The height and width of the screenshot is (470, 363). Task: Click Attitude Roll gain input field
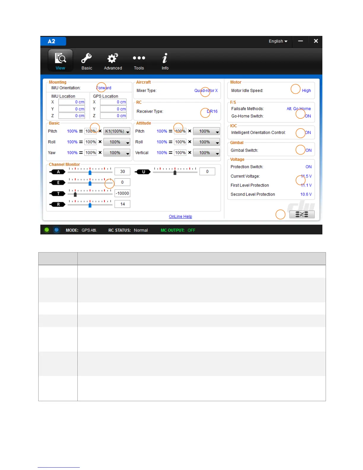point(180,142)
